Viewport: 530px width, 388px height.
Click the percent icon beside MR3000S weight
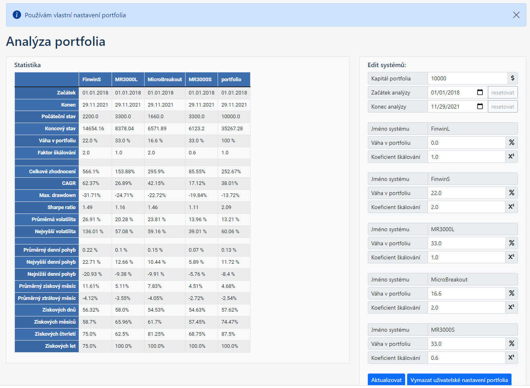pos(512,344)
